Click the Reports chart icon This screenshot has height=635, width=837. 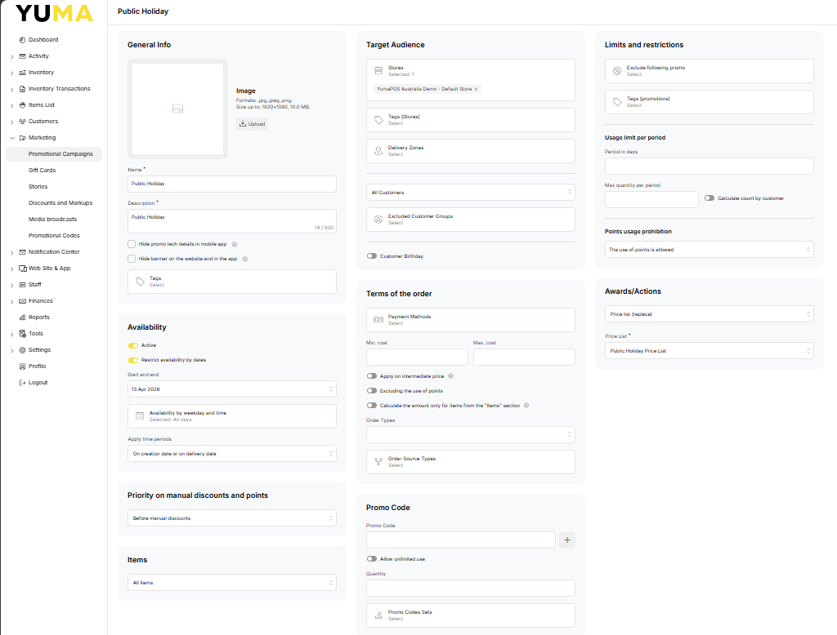22,317
